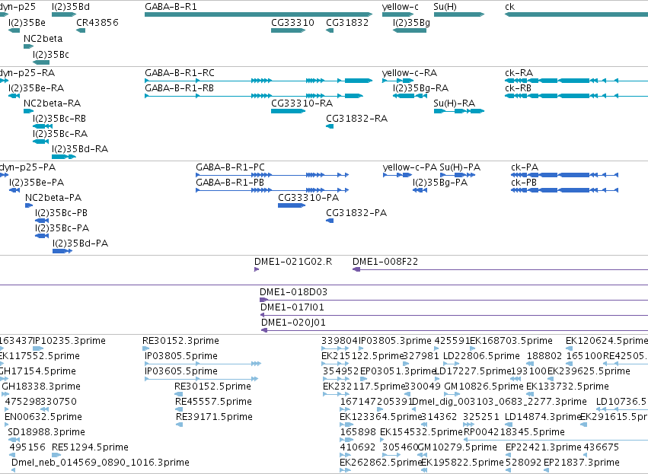Click the NC2beta gene label
Screen dimensions: 648x474
pos(43,39)
